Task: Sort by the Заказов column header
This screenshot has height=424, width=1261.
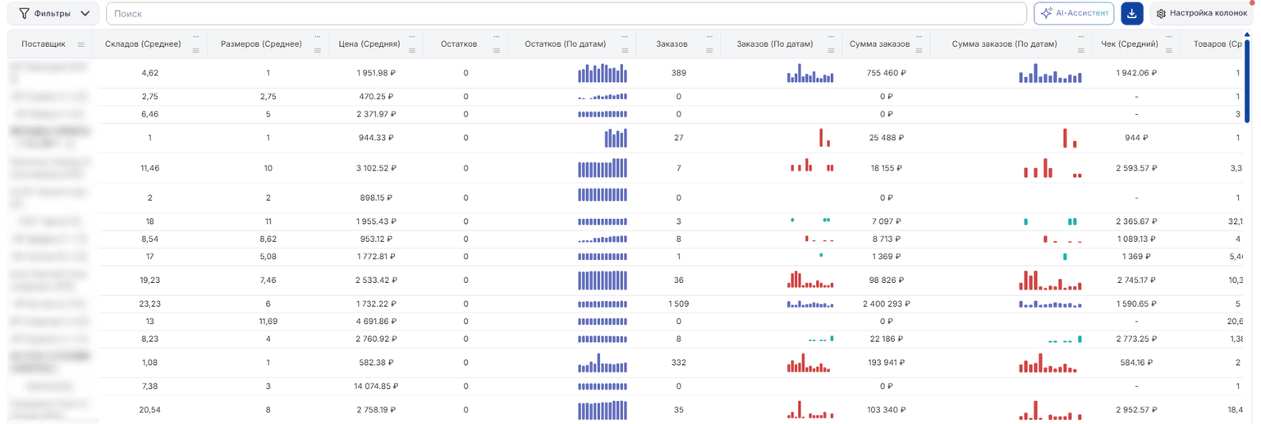Action: pos(672,43)
